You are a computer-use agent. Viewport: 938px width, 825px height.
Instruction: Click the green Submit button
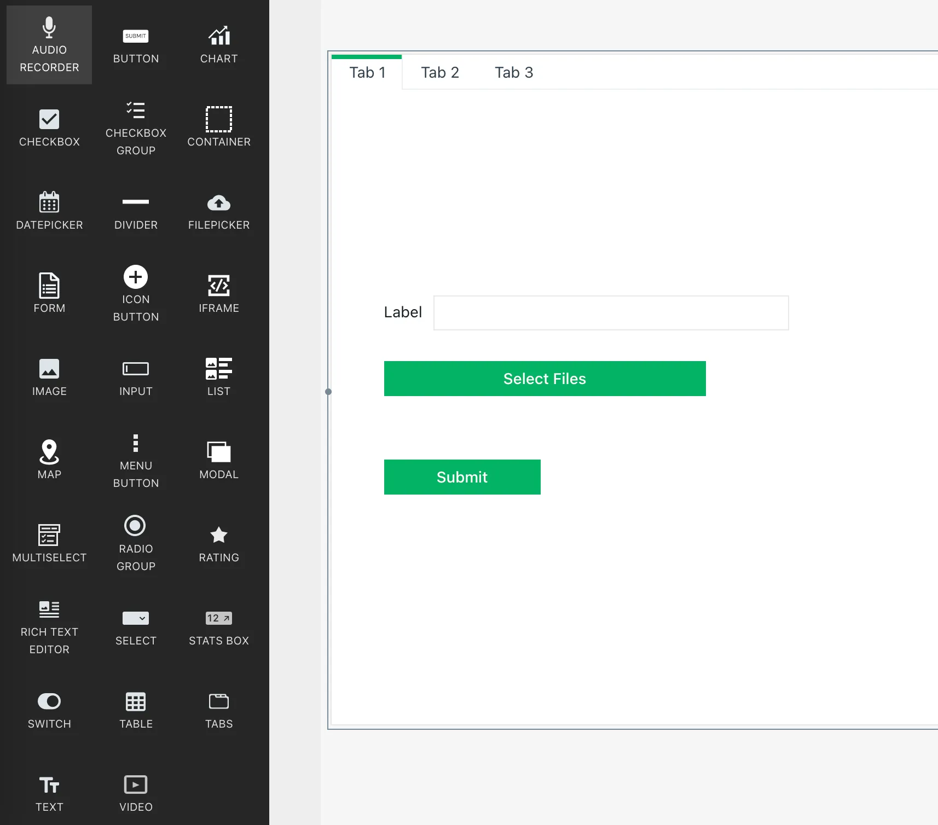click(x=462, y=477)
